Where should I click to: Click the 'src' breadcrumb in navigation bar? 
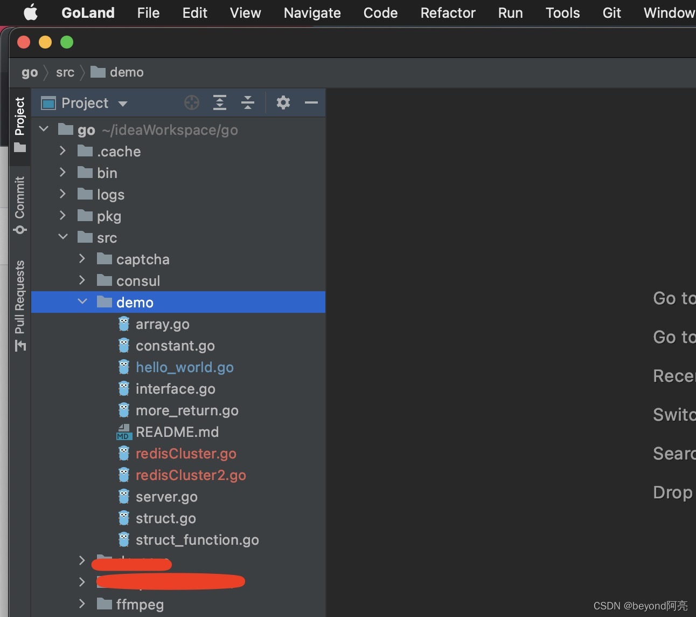[x=65, y=72]
